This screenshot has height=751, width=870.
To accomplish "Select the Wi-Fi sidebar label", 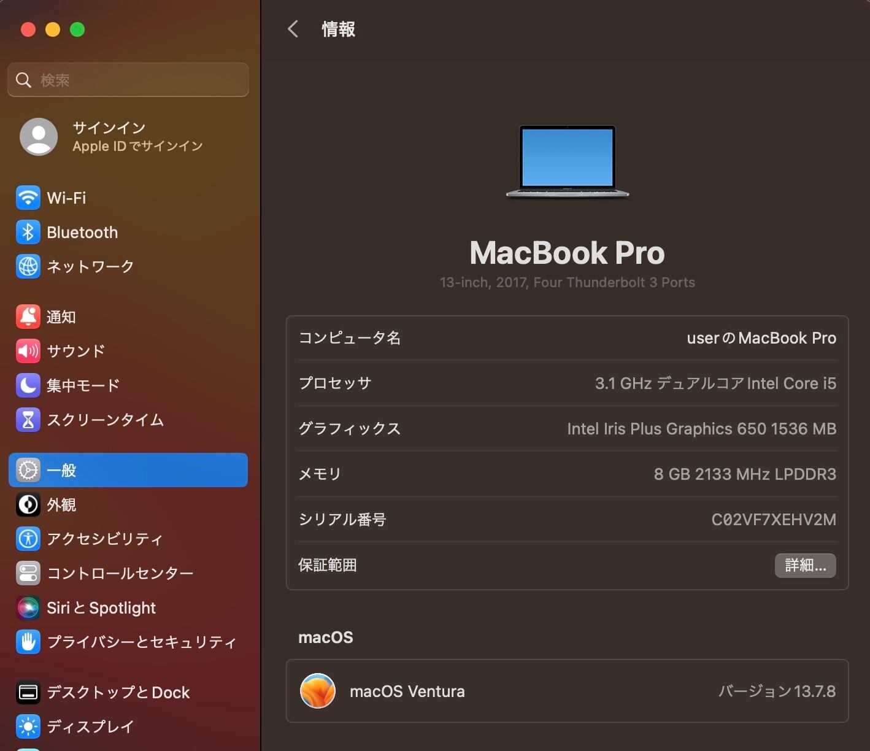I will [x=66, y=198].
